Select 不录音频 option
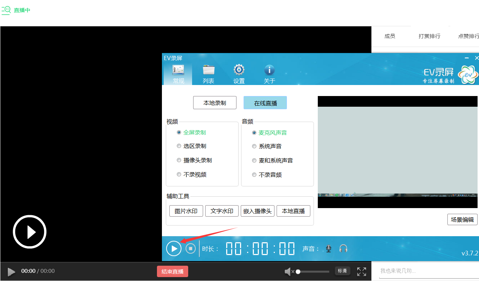This screenshot has height=281, width=479. pos(267,175)
